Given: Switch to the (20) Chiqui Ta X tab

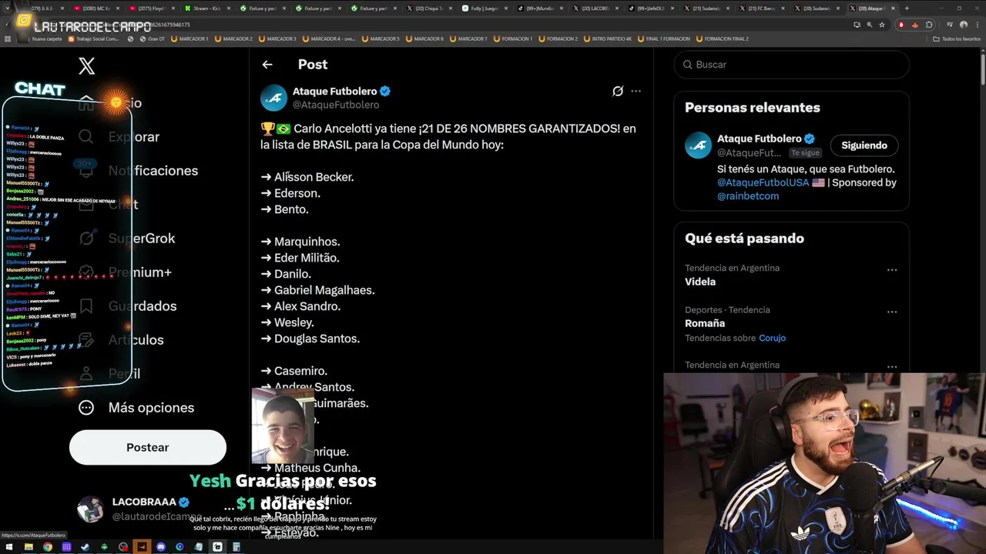Looking at the screenshot, I should pyautogui.click(x=428, y=8).
